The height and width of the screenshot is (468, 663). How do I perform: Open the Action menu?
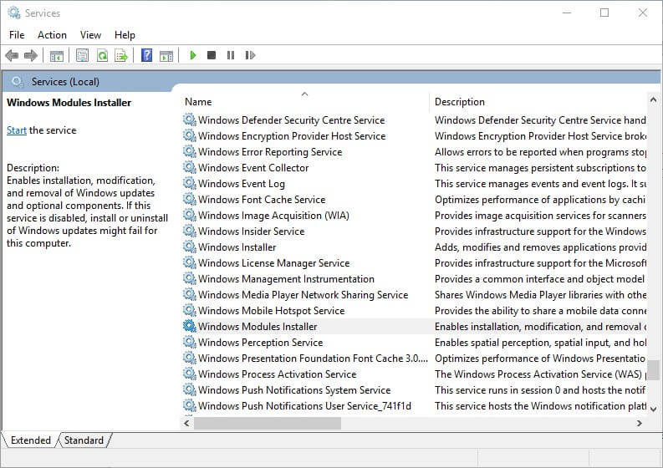click(x=52, y=34)
